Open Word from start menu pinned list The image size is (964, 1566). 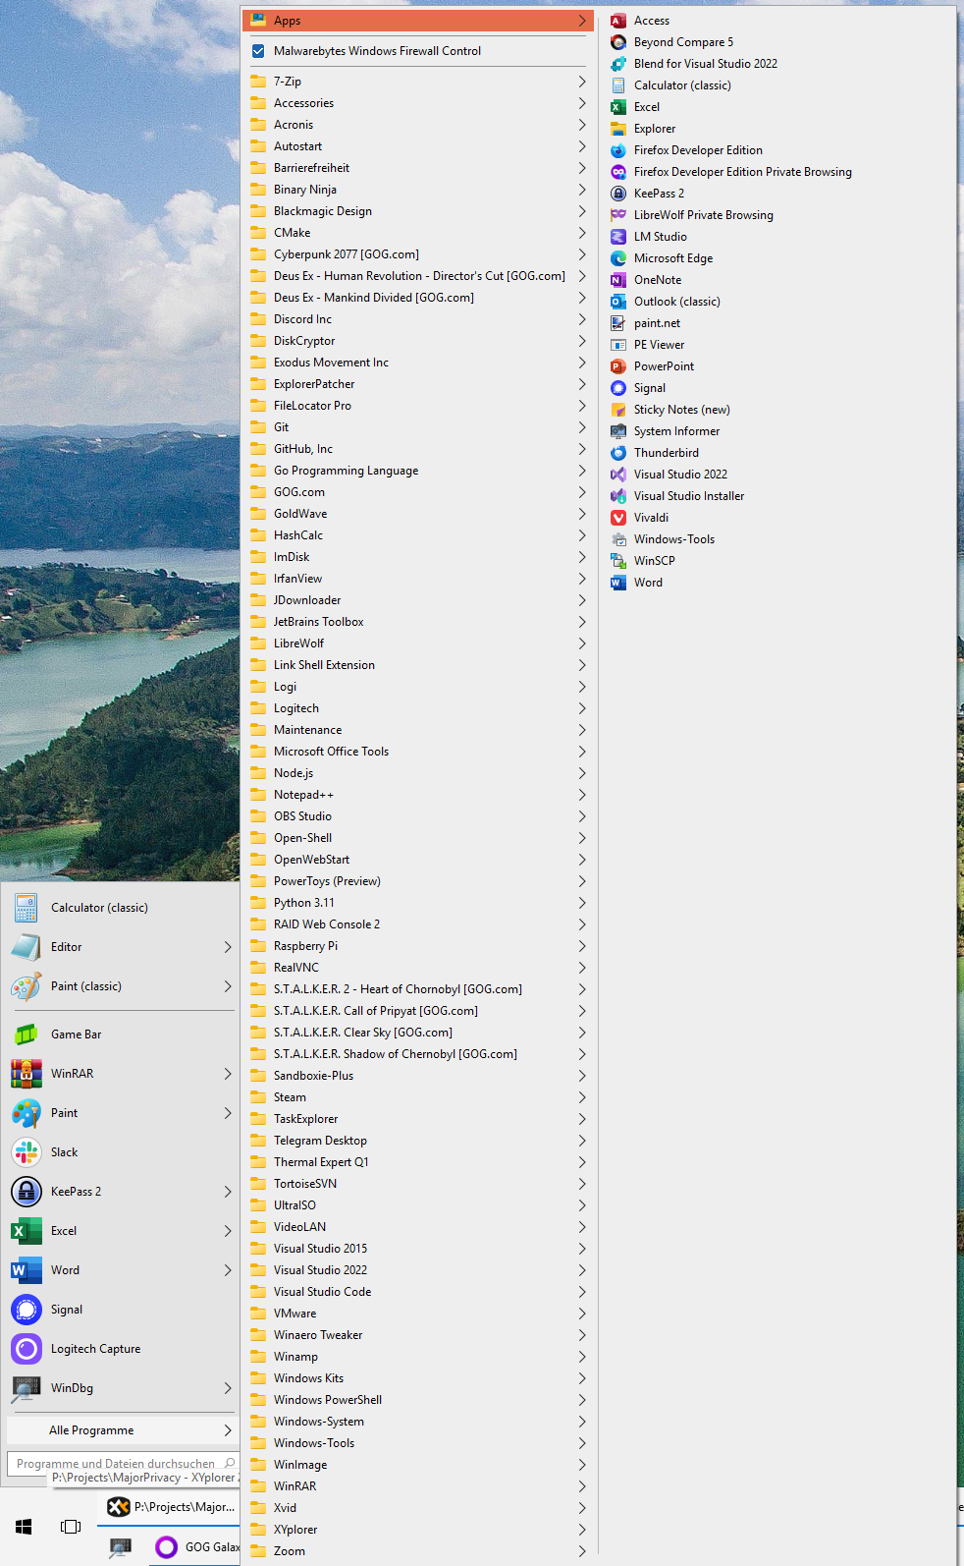click(121, 1270)
